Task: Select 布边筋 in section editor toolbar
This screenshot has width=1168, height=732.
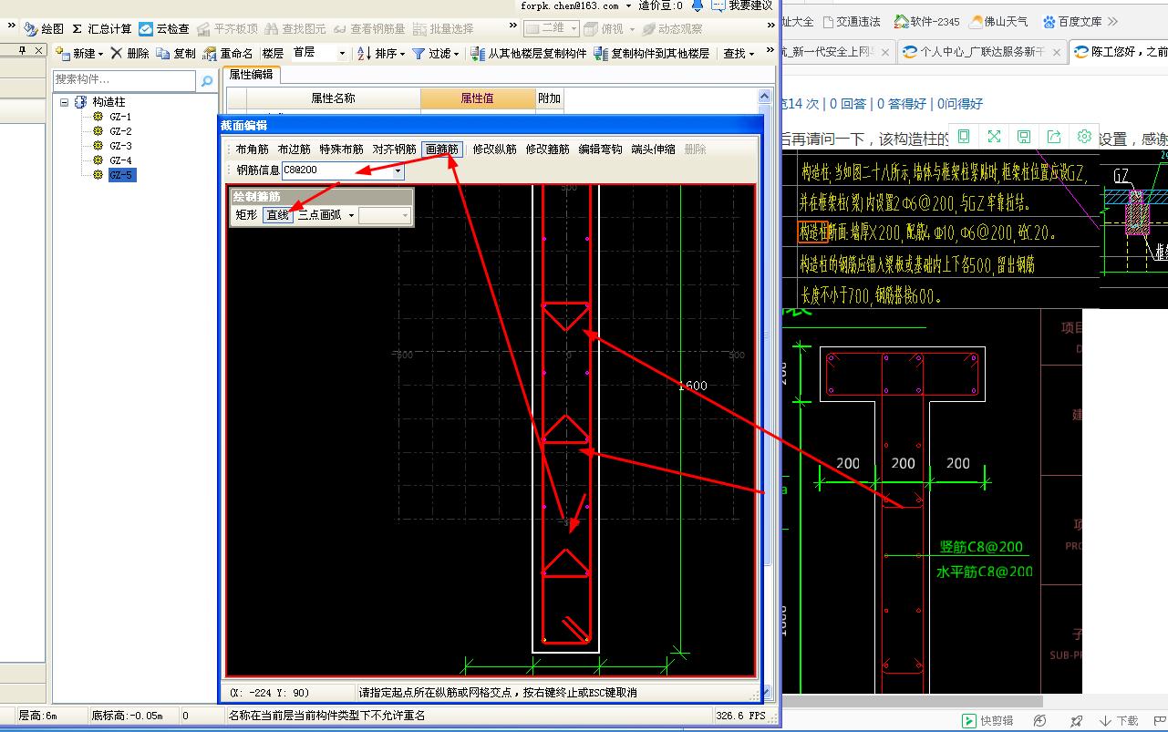Action: pyautogui.click(x=294, y=149)
